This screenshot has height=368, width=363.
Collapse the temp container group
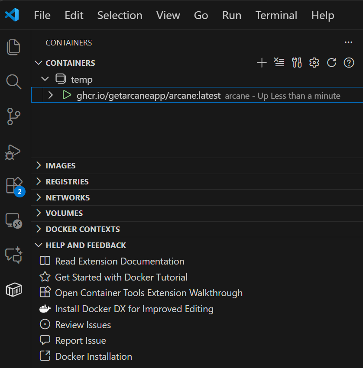click(x=45, y=79)
